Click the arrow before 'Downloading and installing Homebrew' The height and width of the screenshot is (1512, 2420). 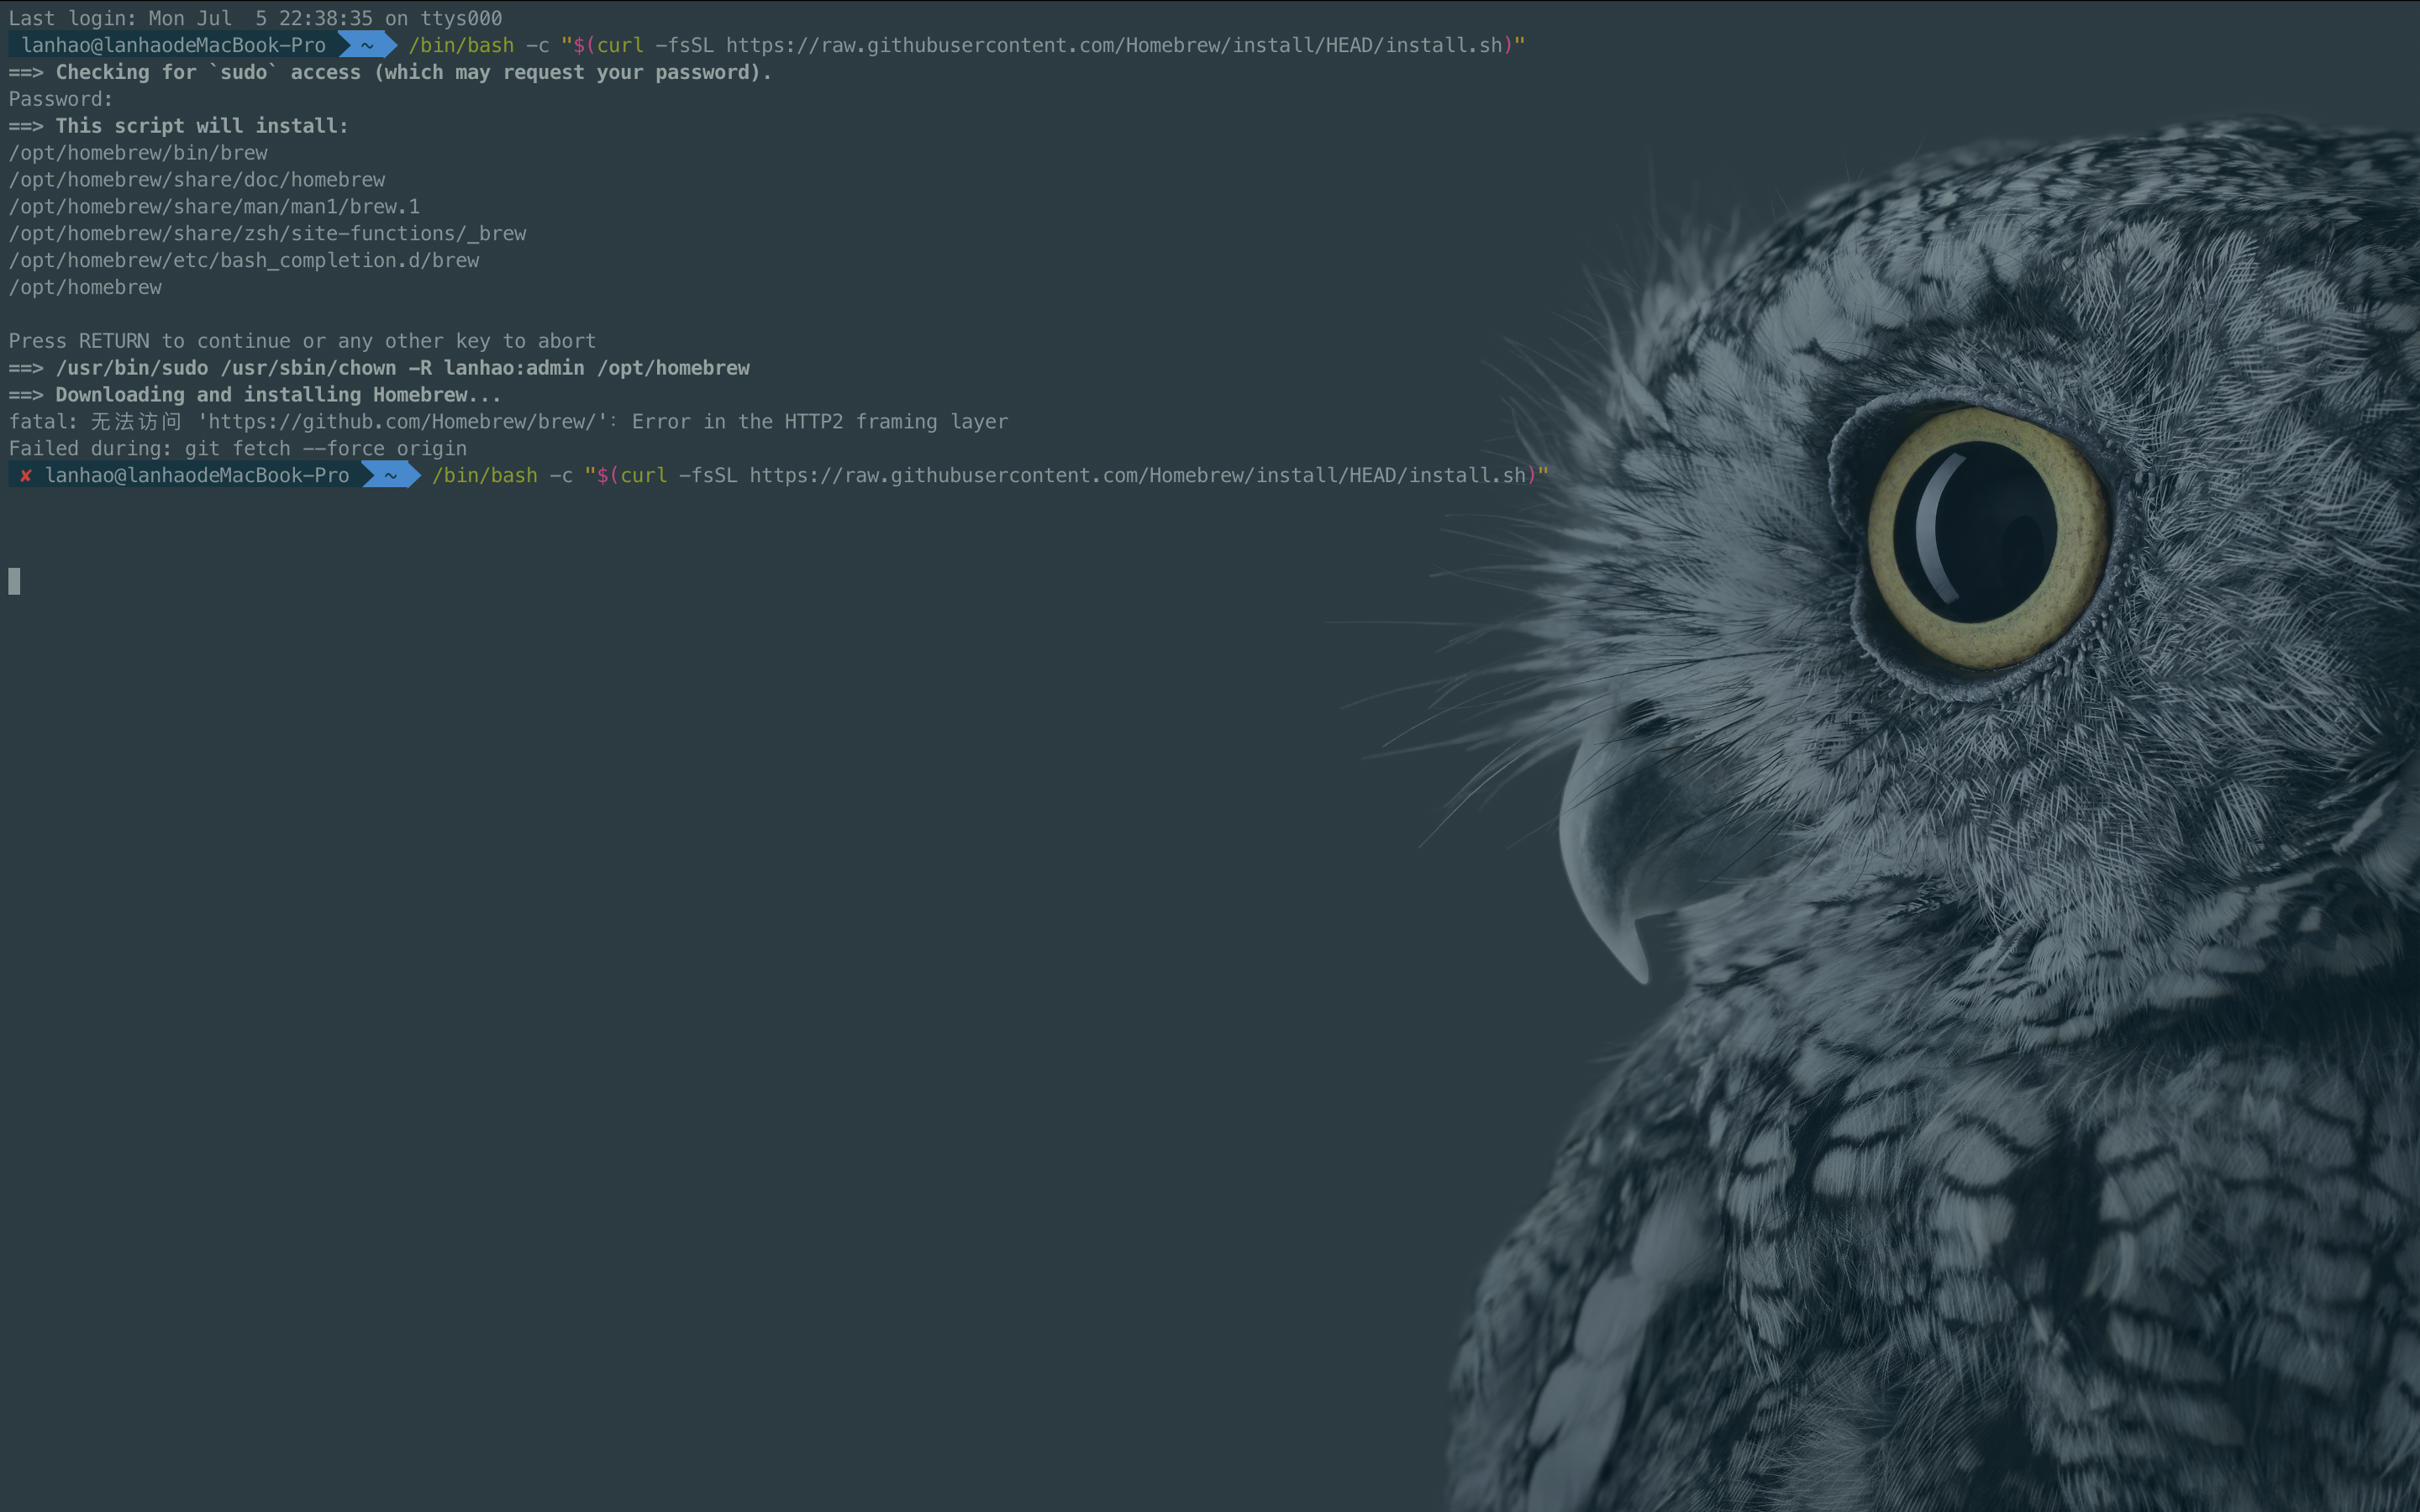point(26,395)
